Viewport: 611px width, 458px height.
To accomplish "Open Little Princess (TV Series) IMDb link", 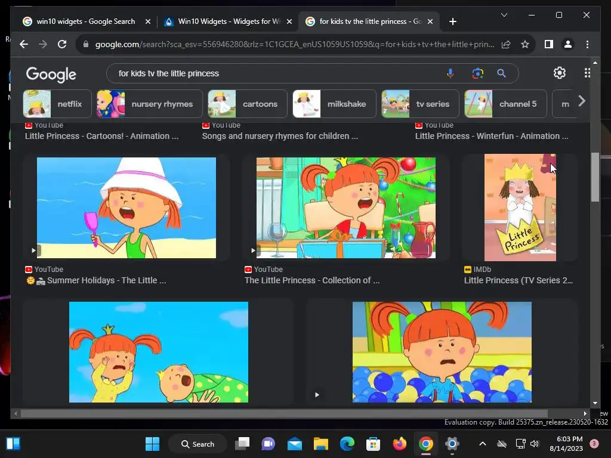I will point(519,280).
